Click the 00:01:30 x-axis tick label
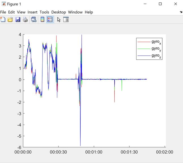The height and width of the screenshot is (163, 183). 129,152
